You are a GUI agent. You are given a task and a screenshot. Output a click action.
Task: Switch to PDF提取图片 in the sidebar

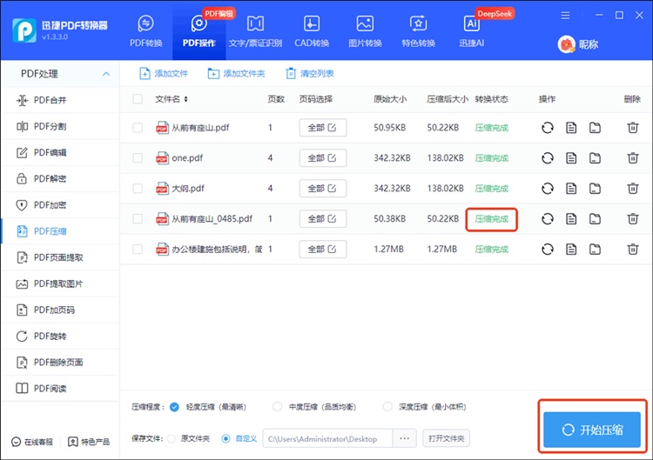click(x=59, y=283)
